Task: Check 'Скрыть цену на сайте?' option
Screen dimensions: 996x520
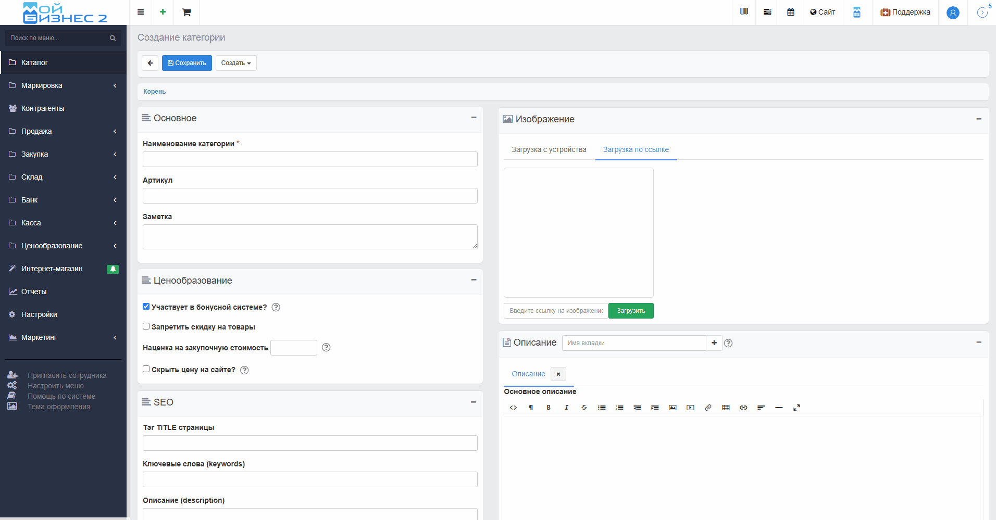Action: click(x=146, y=369)
